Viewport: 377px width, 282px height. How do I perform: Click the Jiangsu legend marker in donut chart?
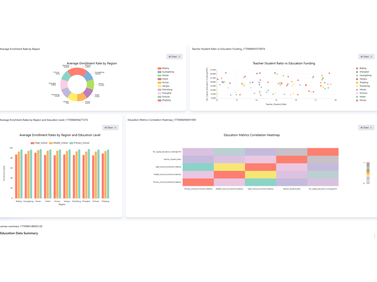click(x=160, y=86)
